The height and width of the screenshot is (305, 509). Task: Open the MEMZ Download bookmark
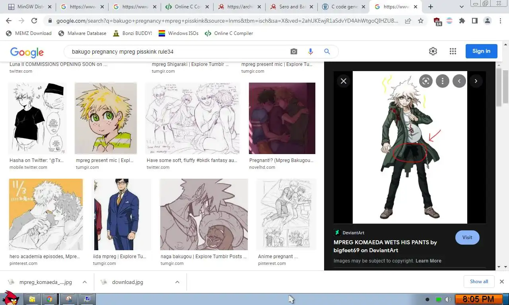click(29, 33)
